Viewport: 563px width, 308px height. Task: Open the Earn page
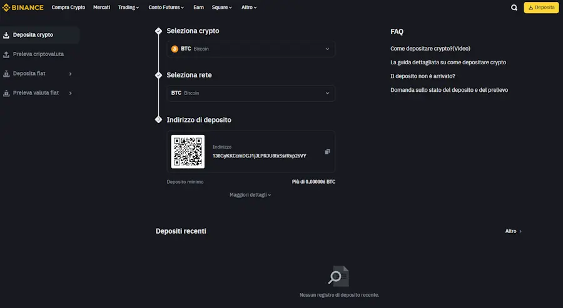pyautogui.click(x=198, y=7)
